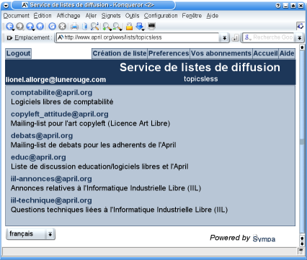Open the Affichage menu
Screen dimensions: 307x260
coord(68,16)
